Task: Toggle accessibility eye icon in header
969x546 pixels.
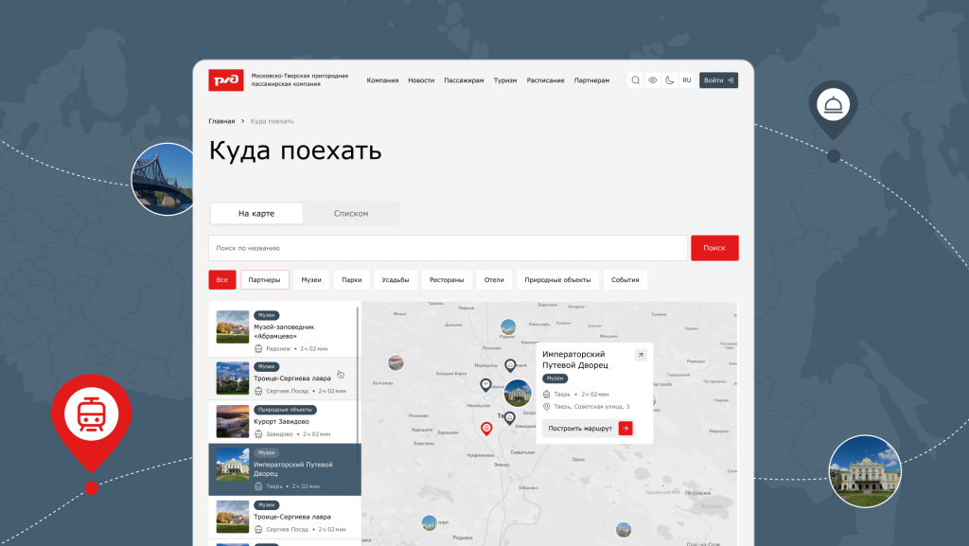Action: point(653,80)
